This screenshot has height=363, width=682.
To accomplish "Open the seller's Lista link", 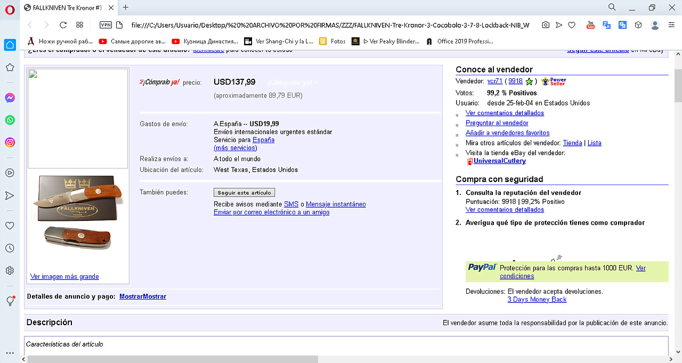I will tap(595, 143).
